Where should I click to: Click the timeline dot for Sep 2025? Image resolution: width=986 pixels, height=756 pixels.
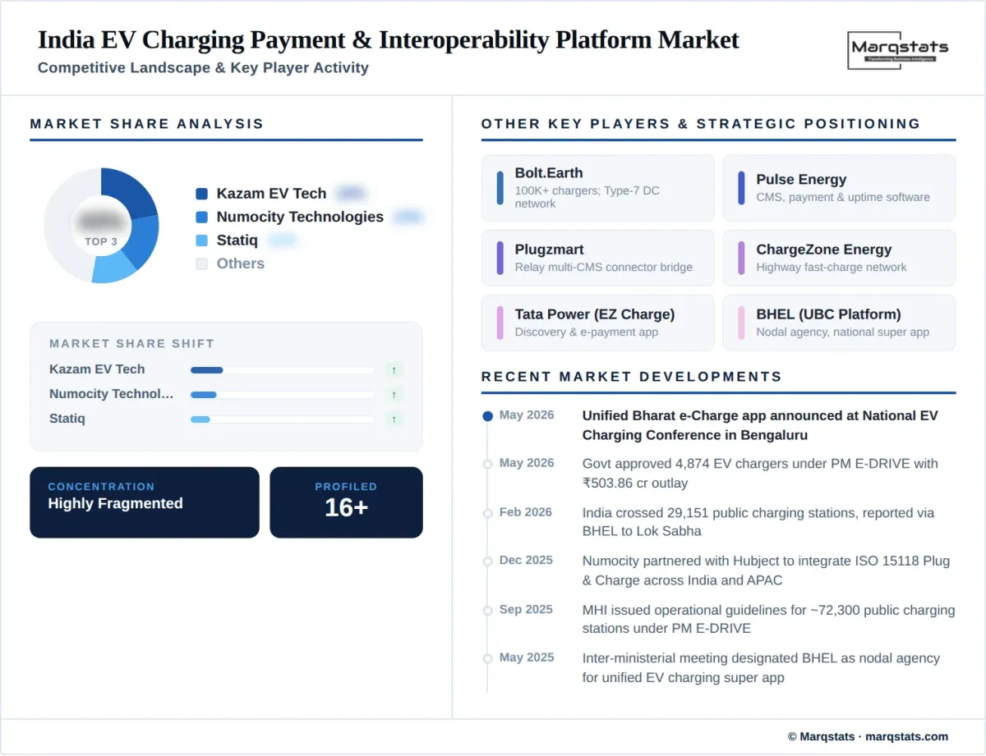(x=487, y=610)
